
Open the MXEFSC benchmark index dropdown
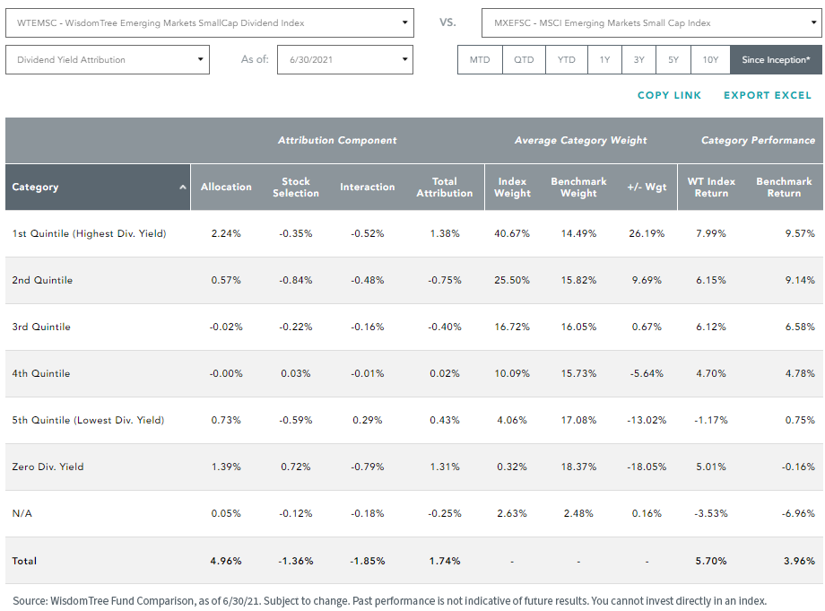pos(651,22)
